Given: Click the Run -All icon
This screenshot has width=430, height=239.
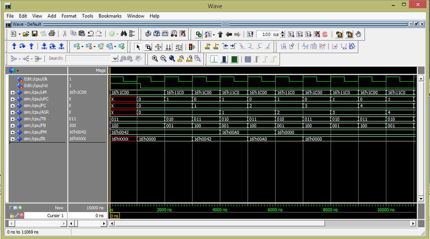Looking at the screenshot, I should [308, 35].
